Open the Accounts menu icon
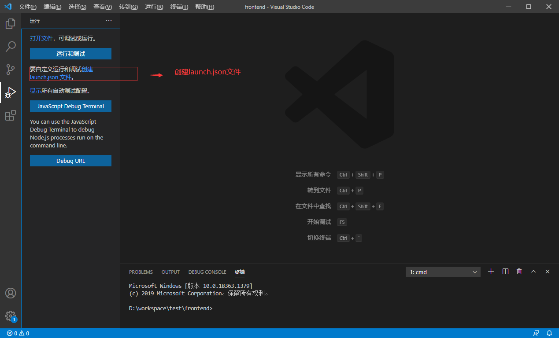The height and width of the screenshot is (338, 559). coord(11,293)
